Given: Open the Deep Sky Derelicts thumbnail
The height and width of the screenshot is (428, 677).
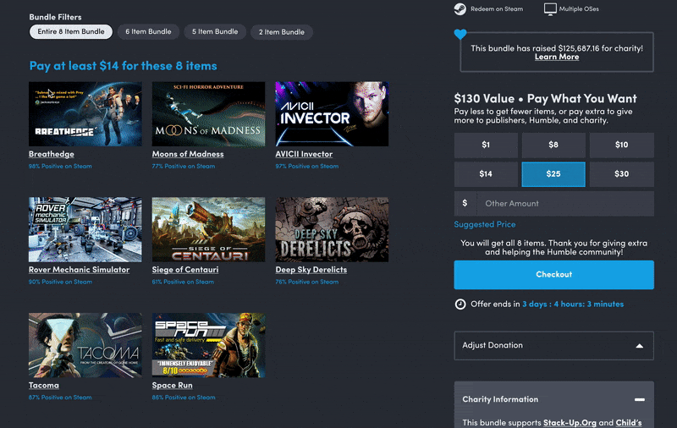Looking at the screenshot, I should click(x=332, y=229).
